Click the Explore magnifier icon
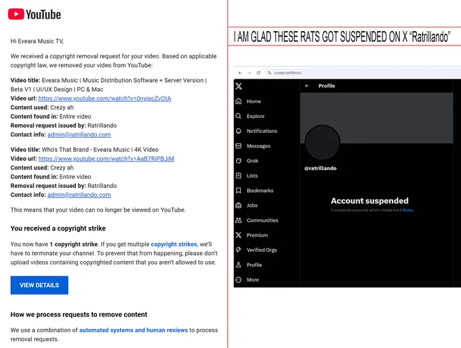This screenshot has width=461, height=348. 239,116
